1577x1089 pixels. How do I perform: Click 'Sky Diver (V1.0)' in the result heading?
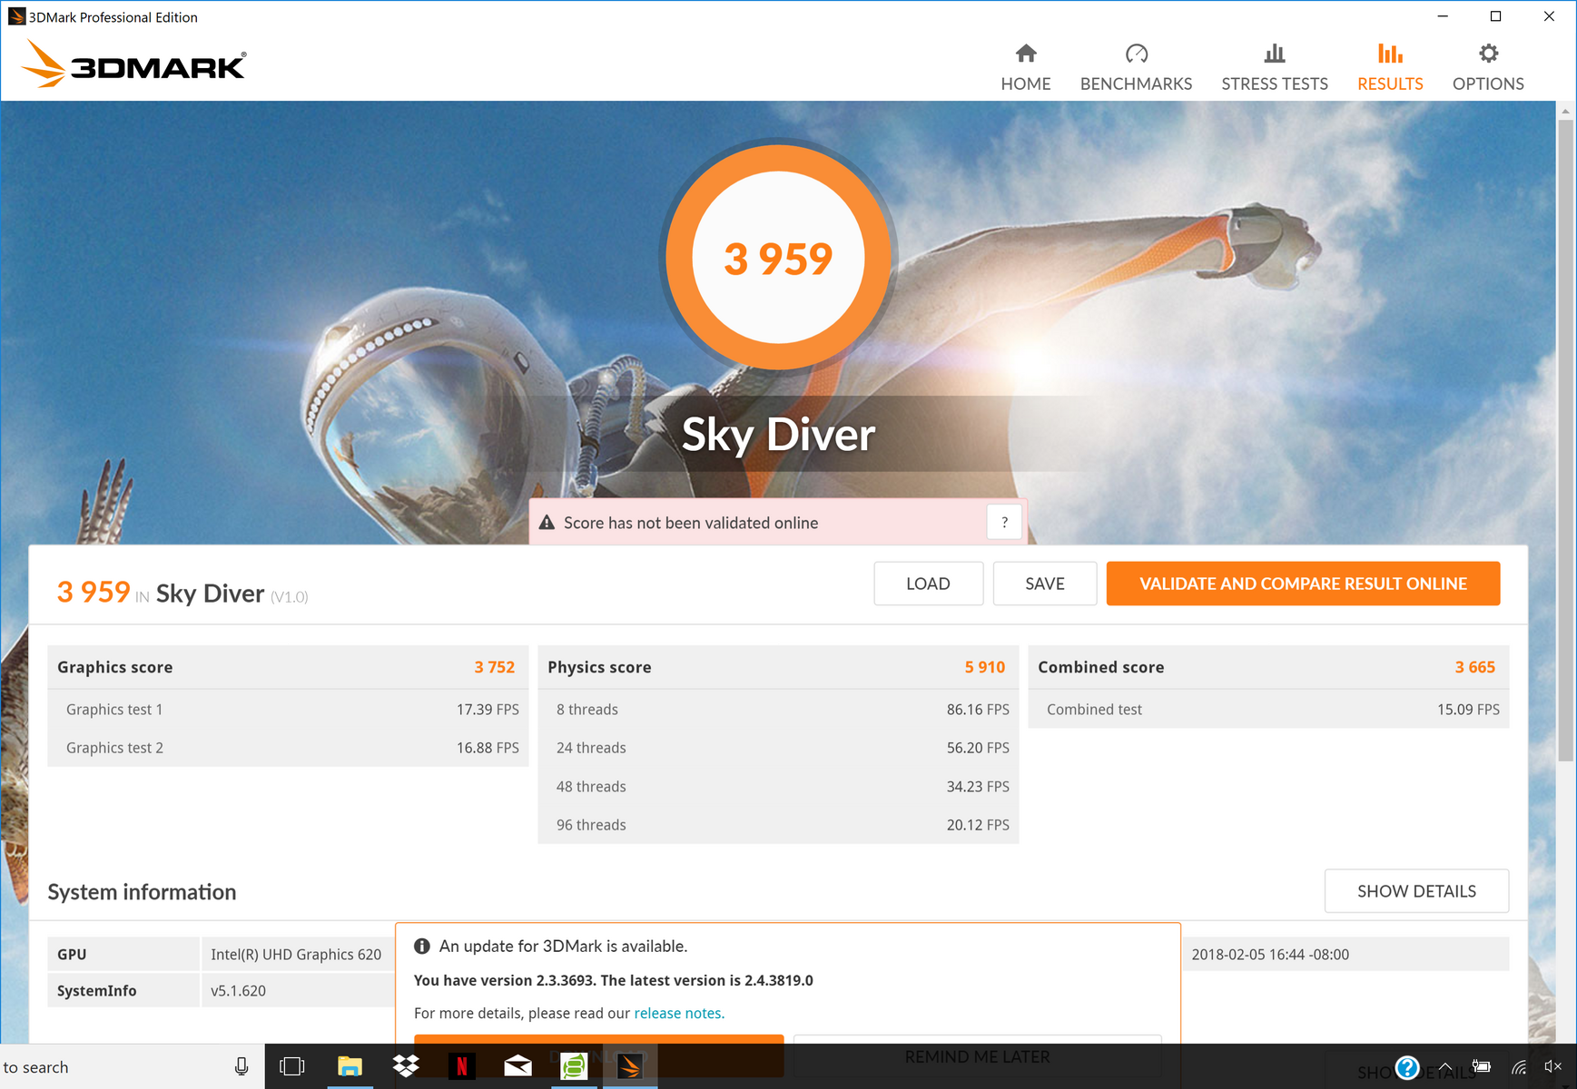[232, 594]
